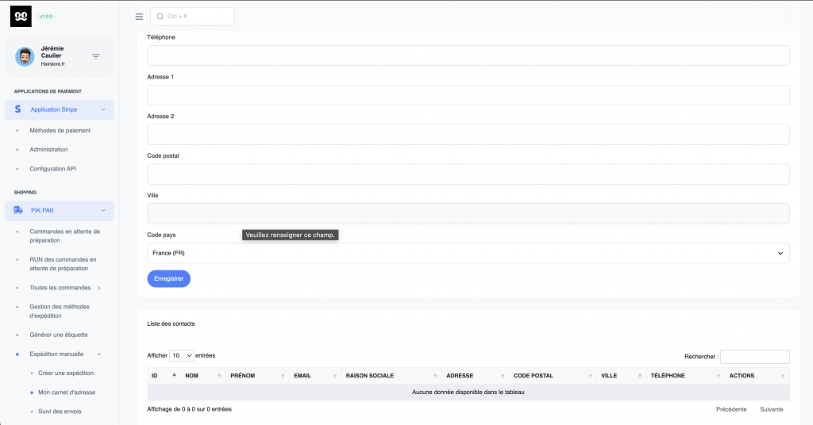The width and height of the screenshot is (813, 425).
Task: Focus the Téléphone input field
Action: click(468, 56)
